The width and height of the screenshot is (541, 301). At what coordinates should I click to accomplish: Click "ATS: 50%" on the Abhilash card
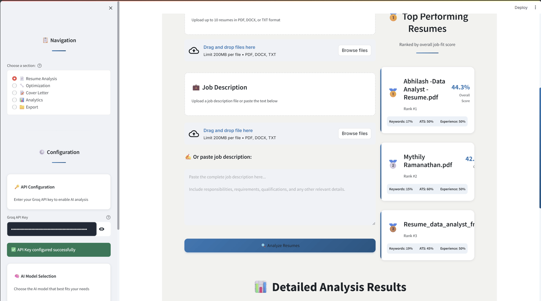coord(426,121)
